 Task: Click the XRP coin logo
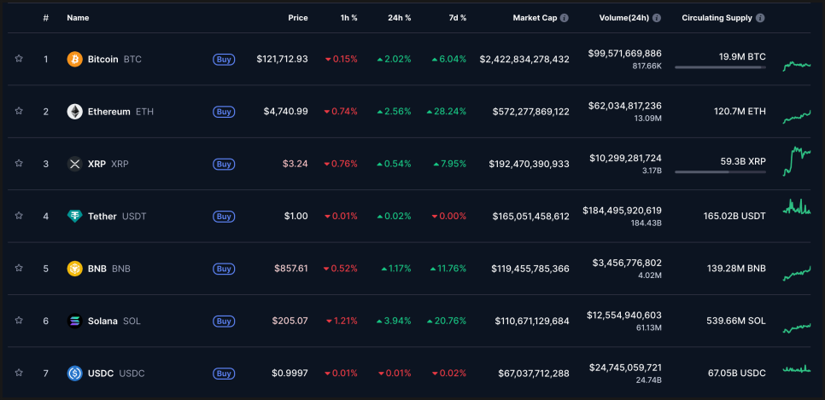pos(74,164)
